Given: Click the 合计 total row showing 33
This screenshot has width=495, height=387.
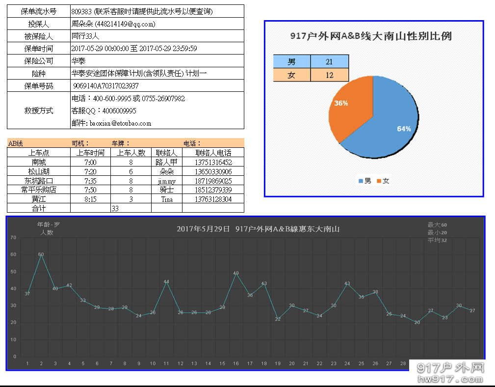Looking at the screenshot, I should [37, 208].
